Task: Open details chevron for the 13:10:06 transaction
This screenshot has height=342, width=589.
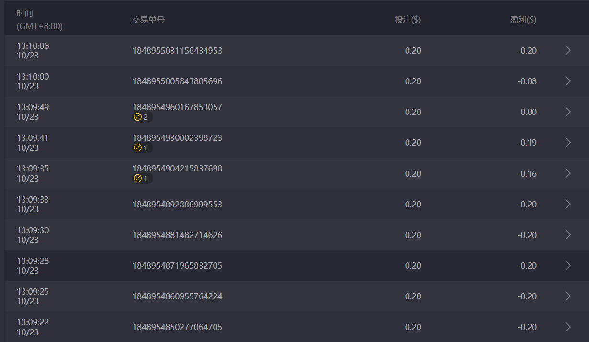Action: pyautogui.click(x=568, y=50)
